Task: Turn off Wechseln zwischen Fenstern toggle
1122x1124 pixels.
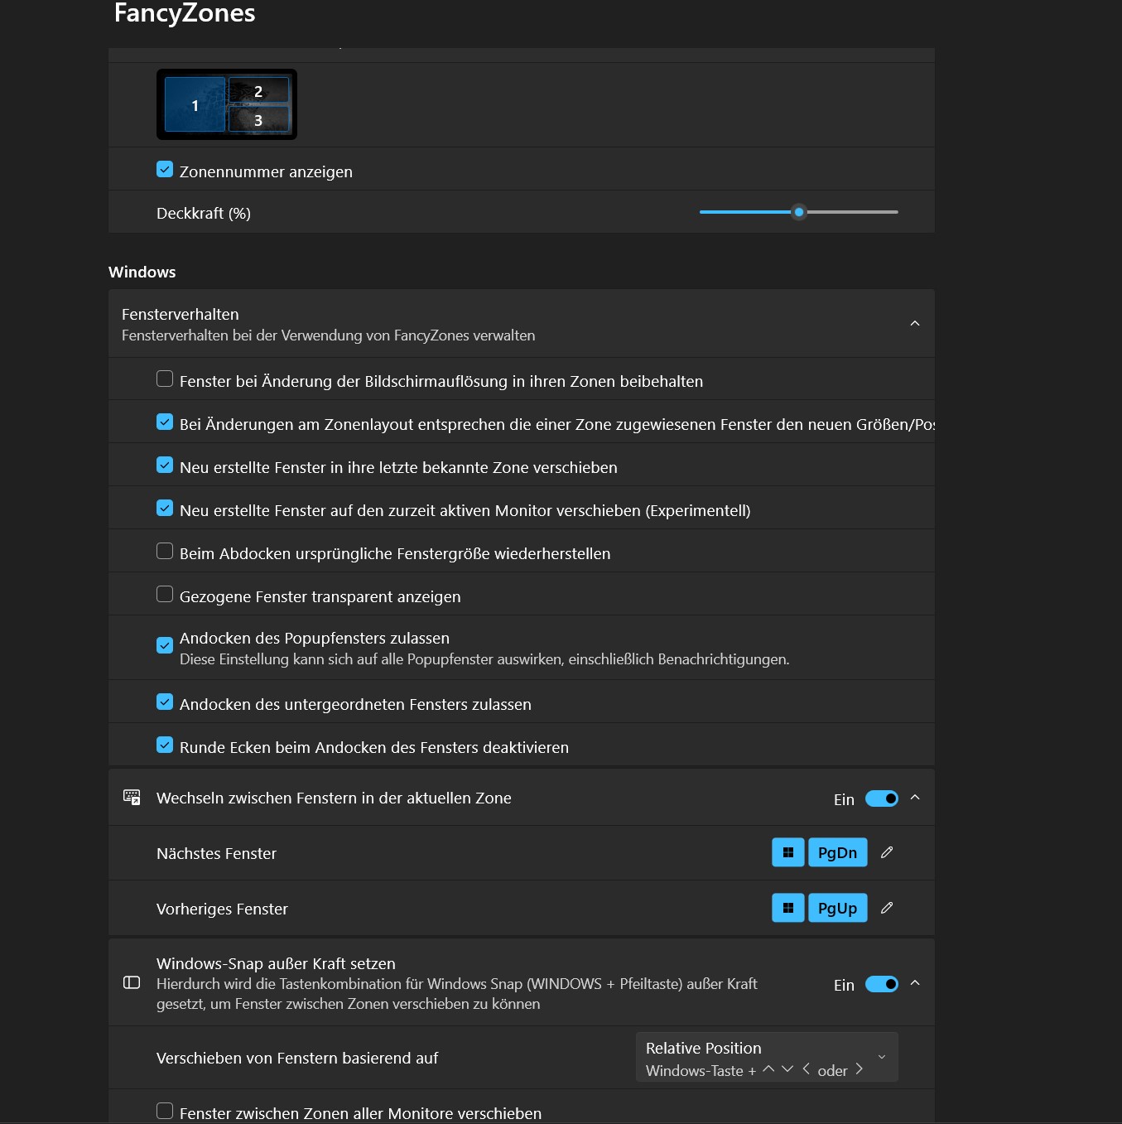Action: point(882,798)
